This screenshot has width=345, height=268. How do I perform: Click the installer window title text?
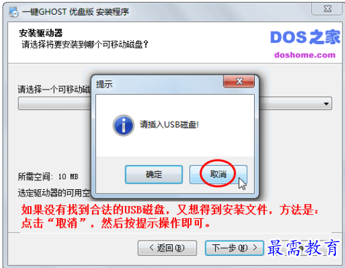click(76, 12)
